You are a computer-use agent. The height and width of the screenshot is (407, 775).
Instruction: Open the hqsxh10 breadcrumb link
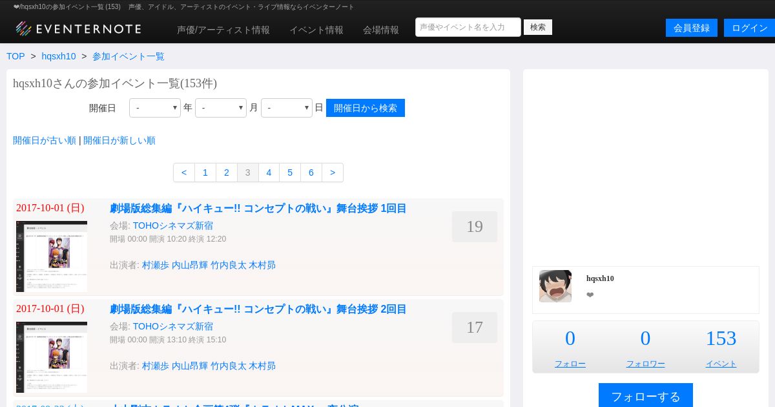[59, 56]
